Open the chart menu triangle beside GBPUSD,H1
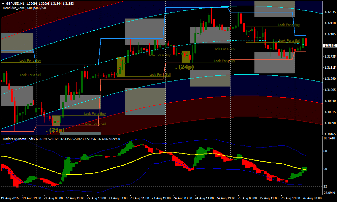 click(x=3, y=3)
